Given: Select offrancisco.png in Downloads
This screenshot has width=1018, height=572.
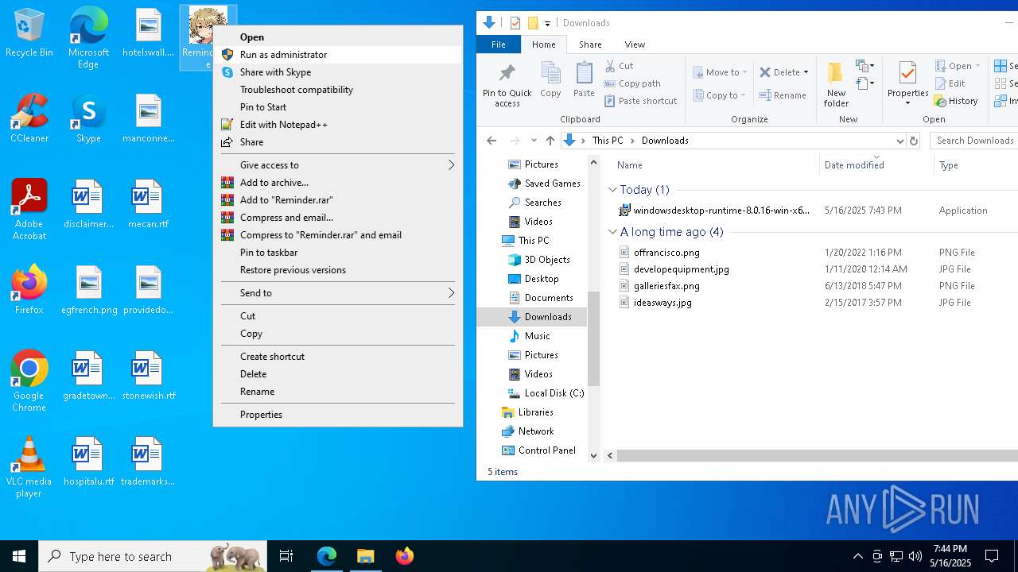Looking at the screenshot, I should pyautogui.click(x=659, y=253).
